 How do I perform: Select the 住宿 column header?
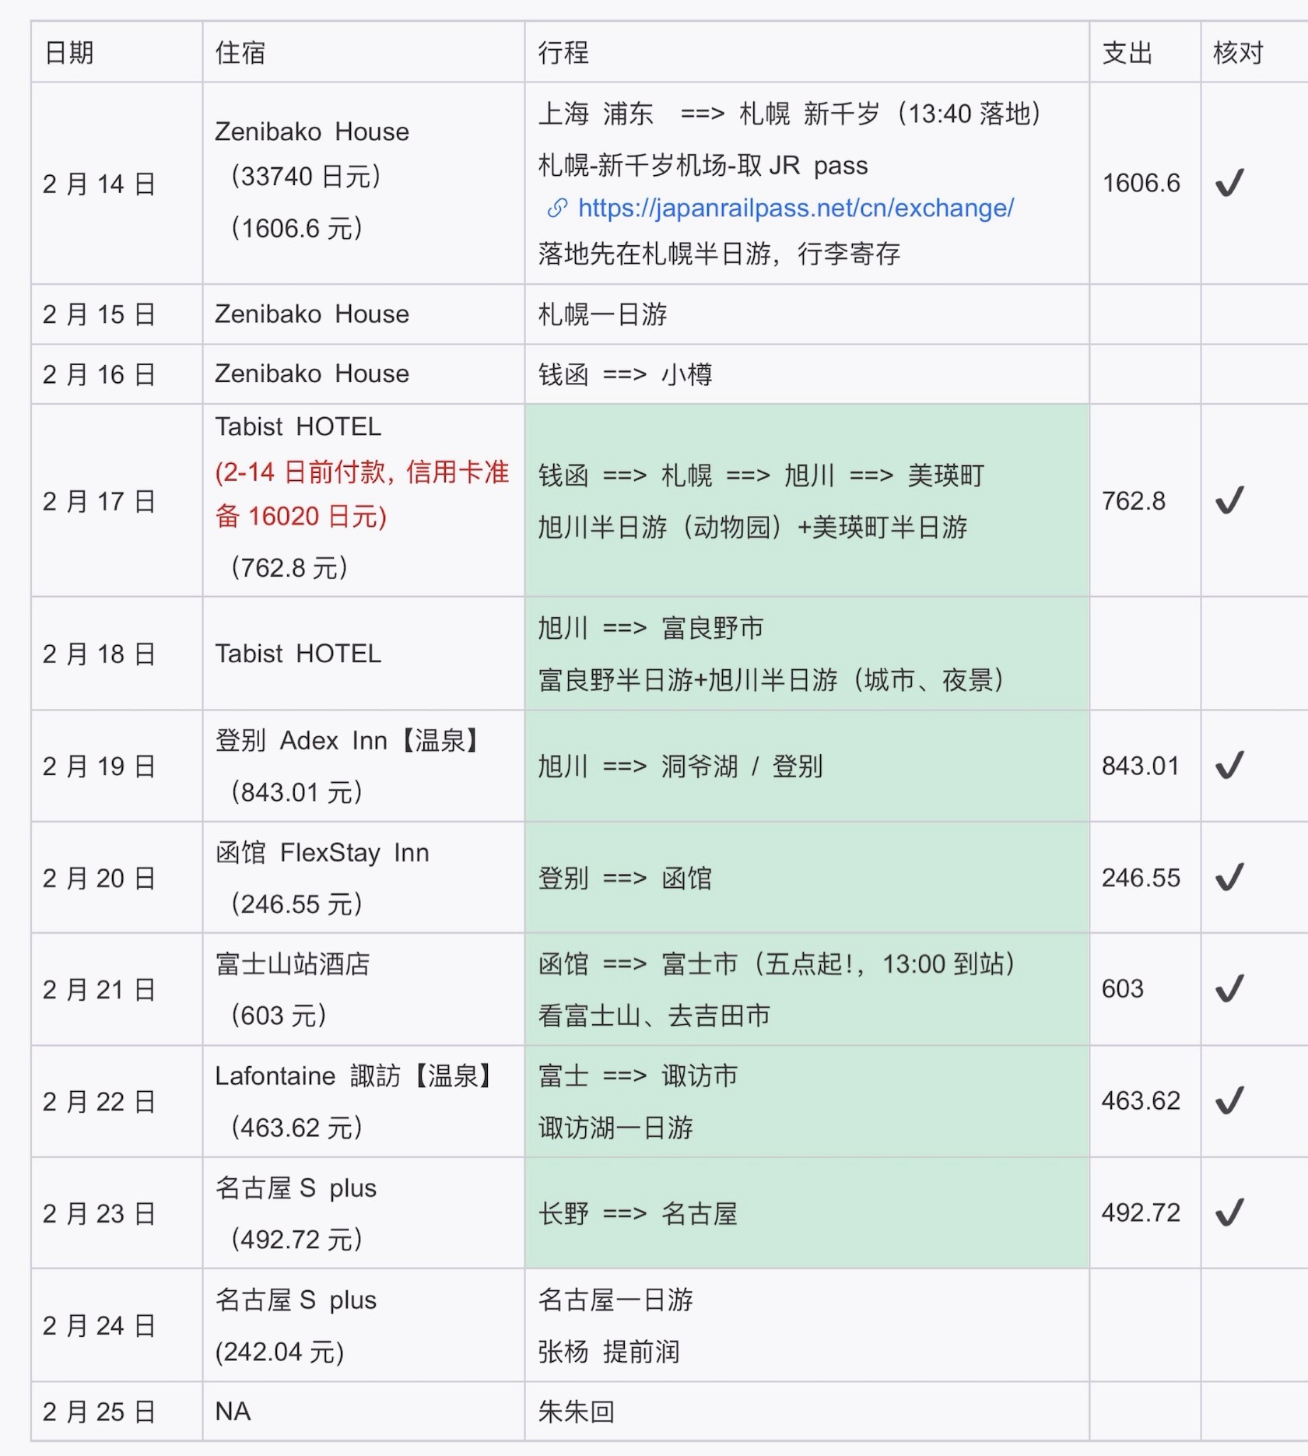pyautogui.click(x=240, y=53)
